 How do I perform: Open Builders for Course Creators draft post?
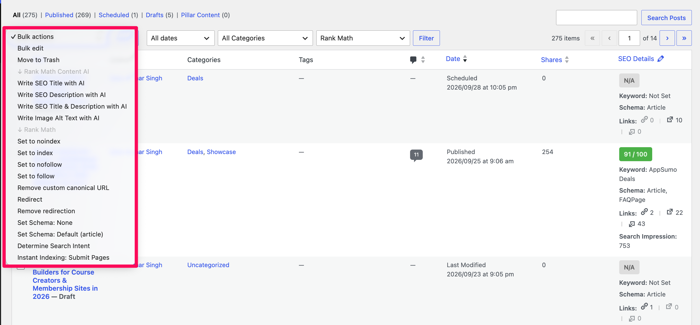click(x=65, y=284)
